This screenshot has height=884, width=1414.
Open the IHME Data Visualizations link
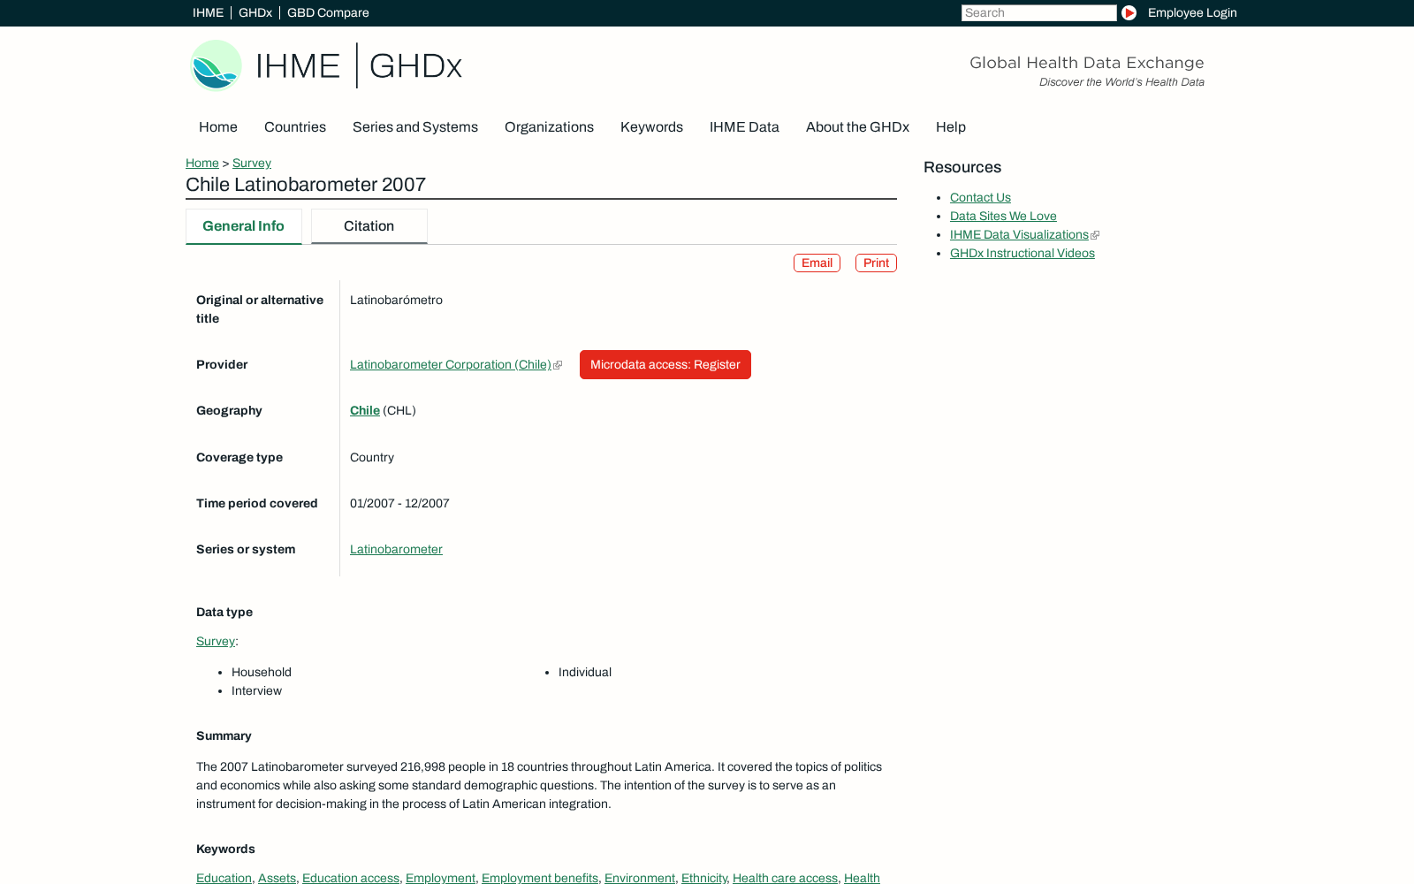pyautogui.click(x=1019, y=235)
